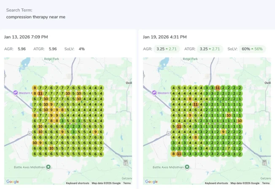Open Keyboard shortcuts on the right map
275x189 pixels.
[x=216, y=183]
